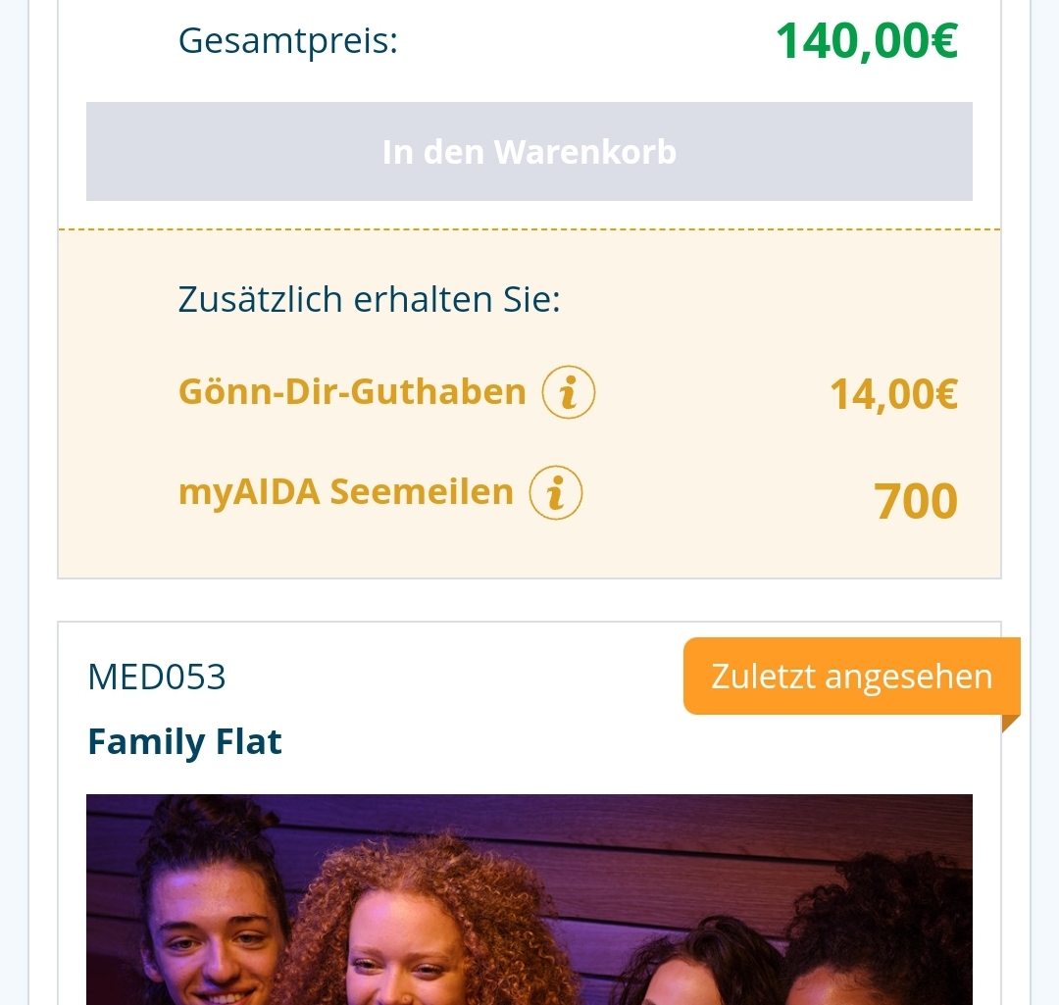Open the Gönn-Dir-Guthaben info icon
Screen dimensions: 1059x1005
click(x=569, y=392)
